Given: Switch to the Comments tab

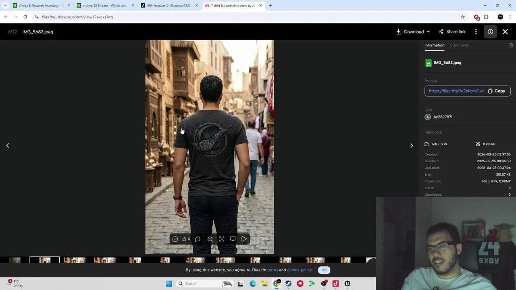Looking at the screenshot, I should (x=459, y=45).
